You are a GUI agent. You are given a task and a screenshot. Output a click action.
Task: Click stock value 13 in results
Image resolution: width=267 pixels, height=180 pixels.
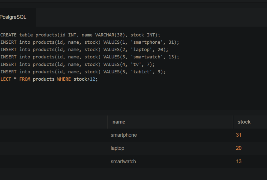tap(239, 162)
